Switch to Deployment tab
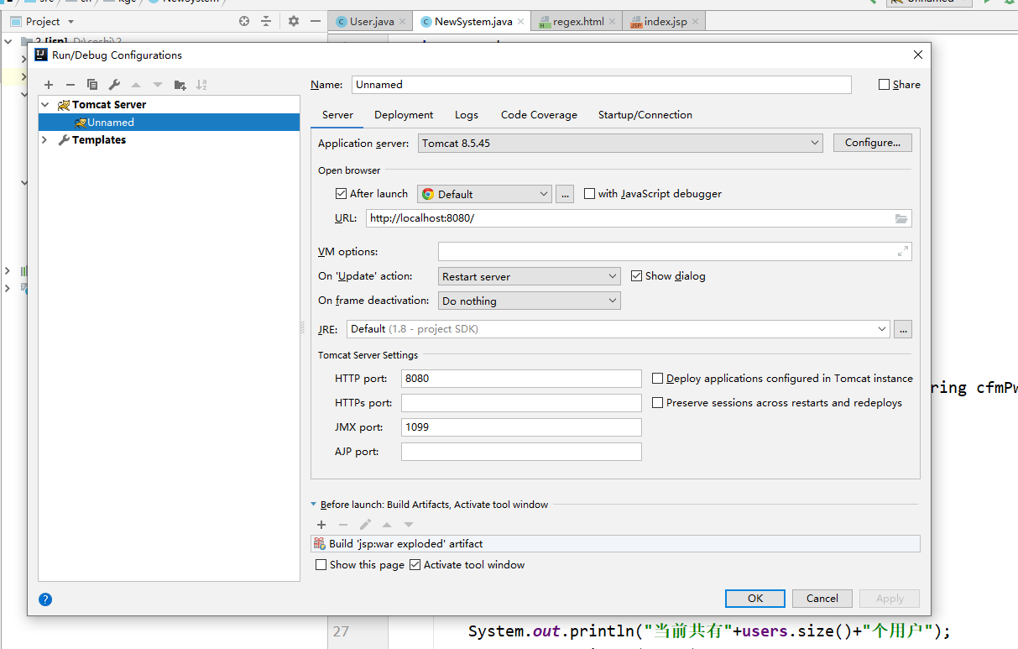 click(x=404, y=115)
